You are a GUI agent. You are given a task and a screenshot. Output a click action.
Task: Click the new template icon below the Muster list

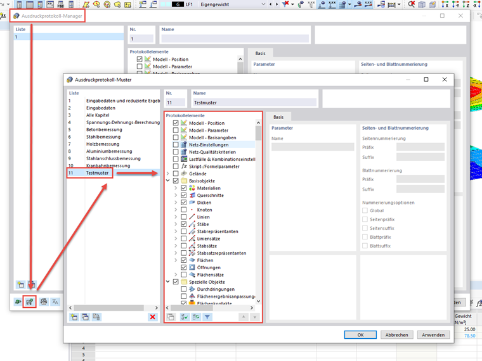coord(74,317)
